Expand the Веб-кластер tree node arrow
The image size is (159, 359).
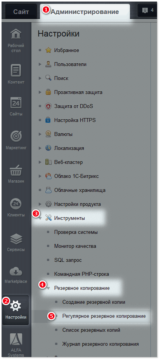pyautogui.click(x=40, y=162)
